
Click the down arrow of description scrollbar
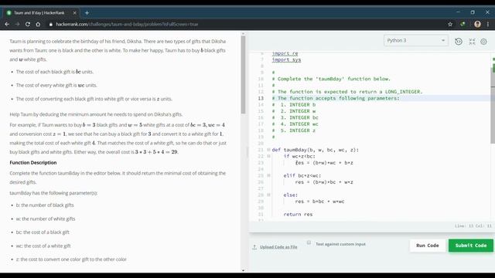coord(243,270)
